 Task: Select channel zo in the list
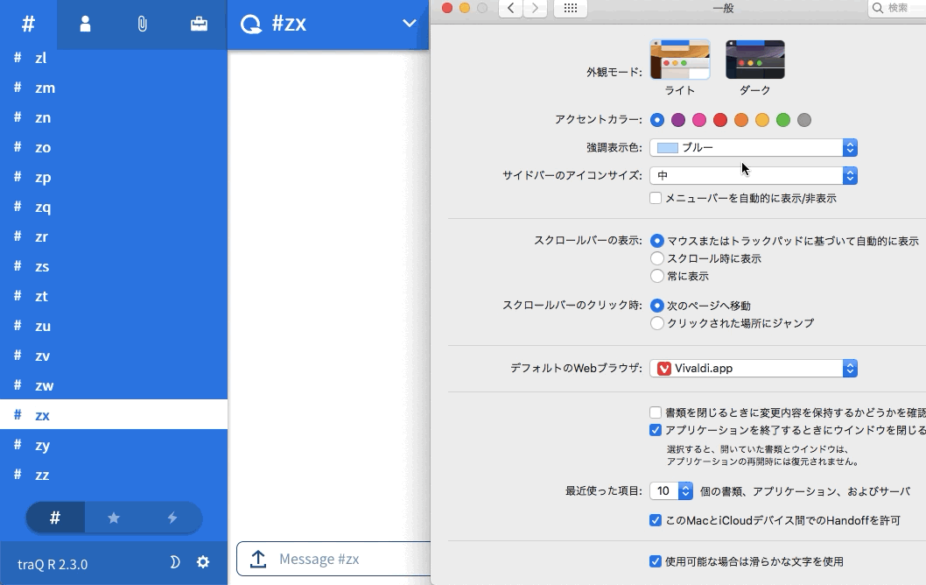click(x=114, y=147)
